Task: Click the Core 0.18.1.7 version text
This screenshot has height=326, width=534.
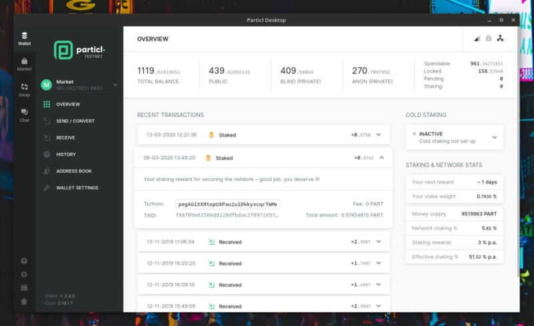Action: point(59,303)
